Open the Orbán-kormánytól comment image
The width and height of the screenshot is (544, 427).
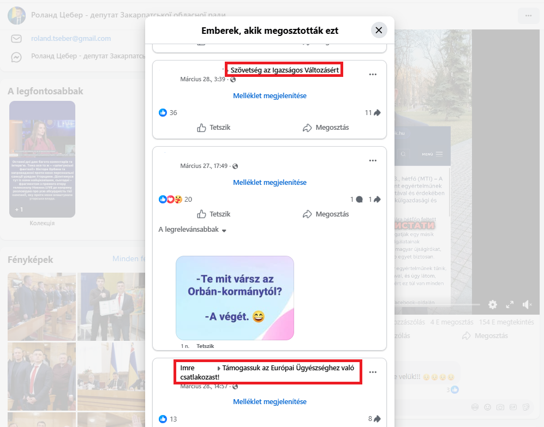[x=235, y=298]
